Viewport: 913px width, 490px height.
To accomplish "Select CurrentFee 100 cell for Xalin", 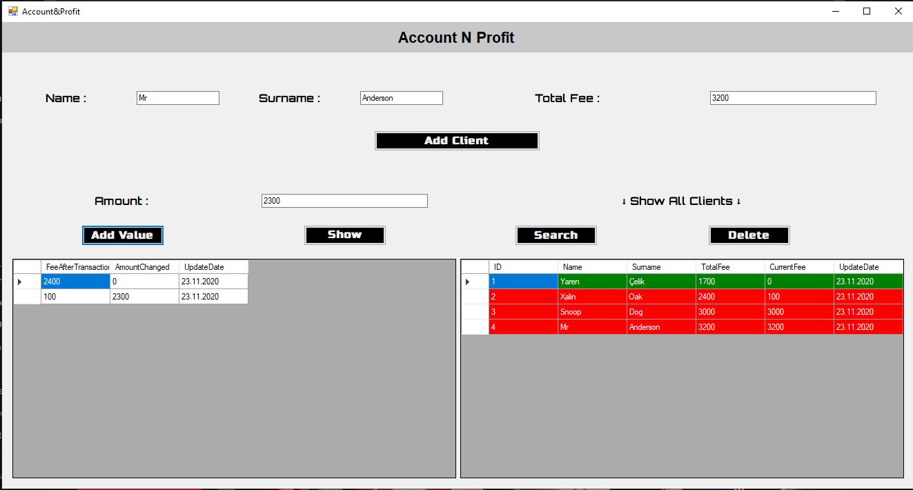I will point(799,297).
